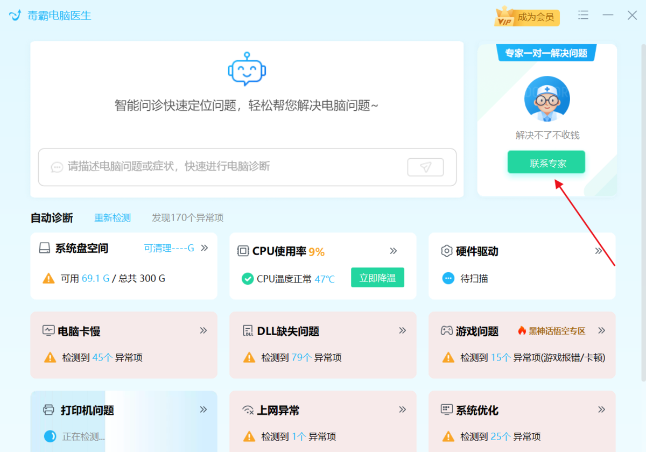Click the gamepad icon on 游戏问题 card

click(445, 330)
